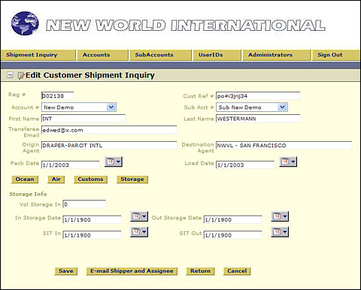Open the Pack Date calendar picker
The height and width of the screenshot is (290, 361).
pyautogui.click(x=114, y=162)
